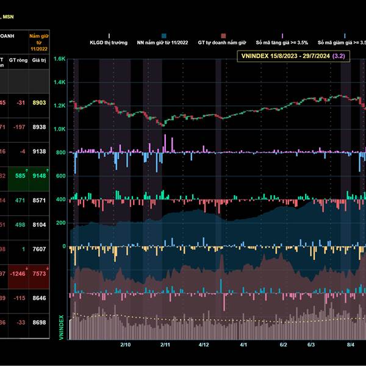Image resolution: width=366 pixels, height=366 pixels.
Task: Click the up arrow in the 585 cell
Action: click(x=26, y=169)
